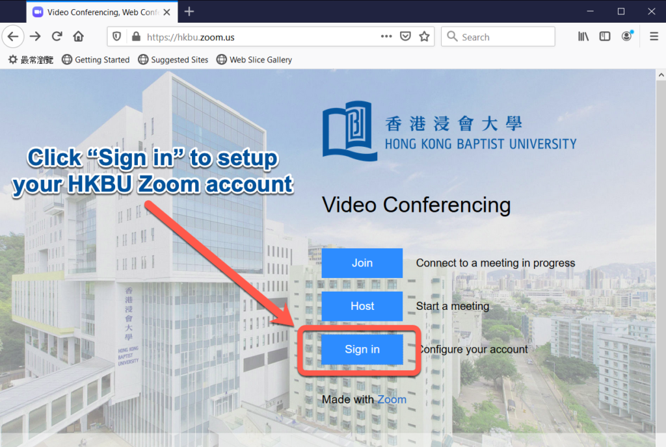
Task: Open a new browser tab
Action: point(189,12)
